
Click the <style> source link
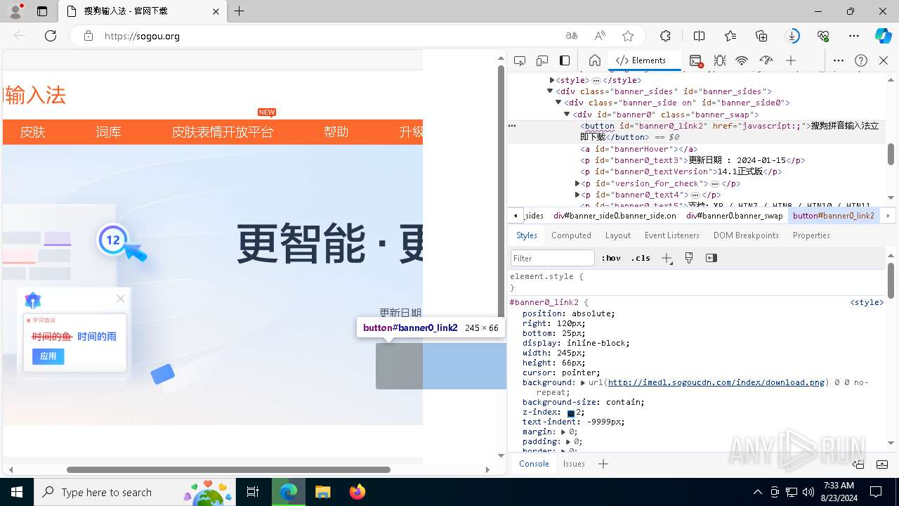pos(867,303)
